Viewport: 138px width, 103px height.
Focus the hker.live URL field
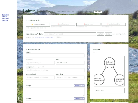pos(70,77)
